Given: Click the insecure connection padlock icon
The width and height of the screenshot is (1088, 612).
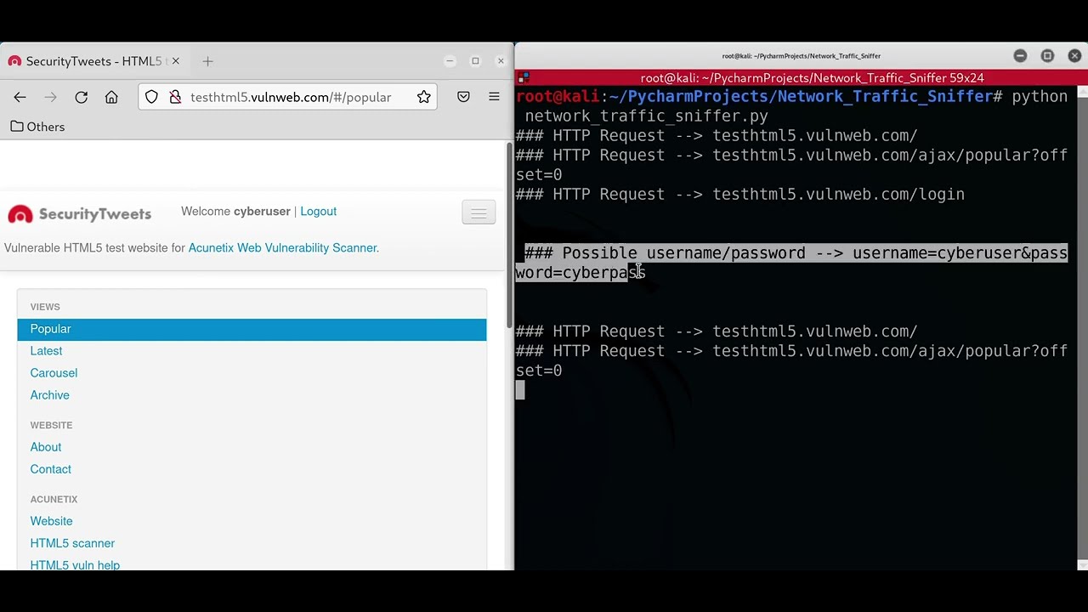Looking at the screenshot, I should pos(175,97).
